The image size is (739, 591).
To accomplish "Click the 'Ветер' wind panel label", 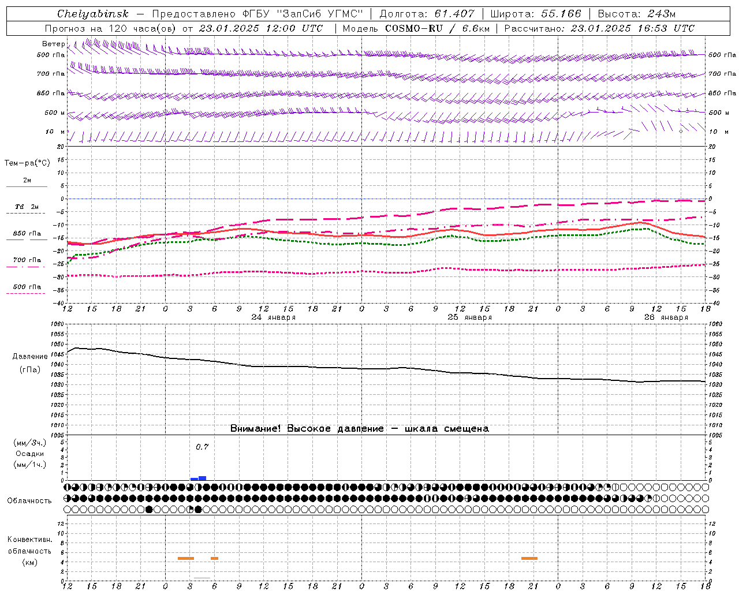I will click(x=53, y=44).
